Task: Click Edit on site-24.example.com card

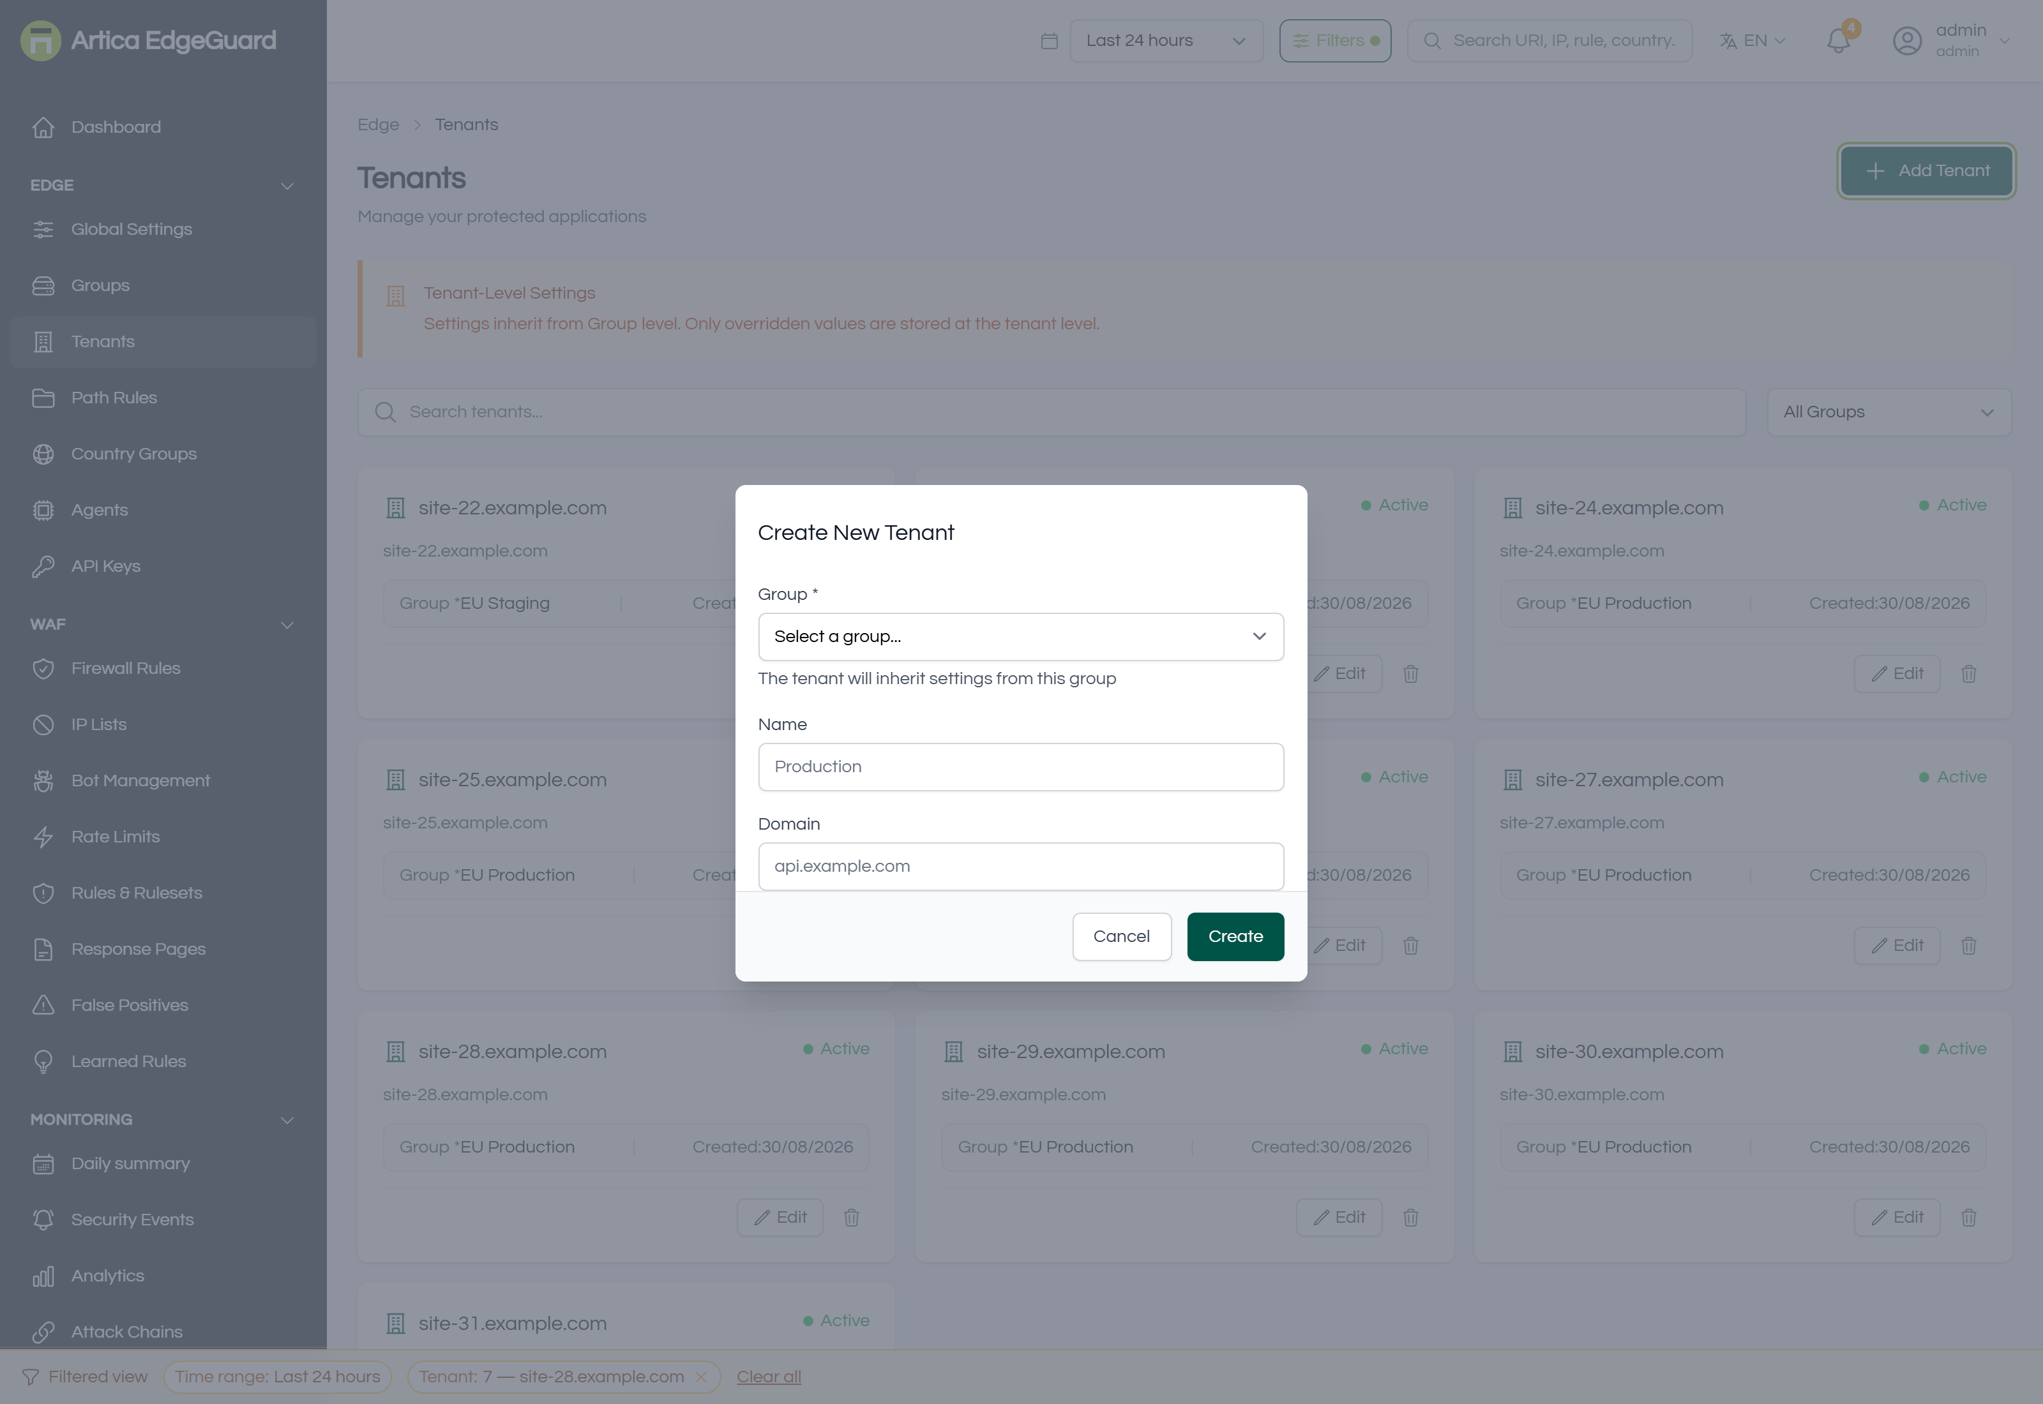Action: (1896, 674)
